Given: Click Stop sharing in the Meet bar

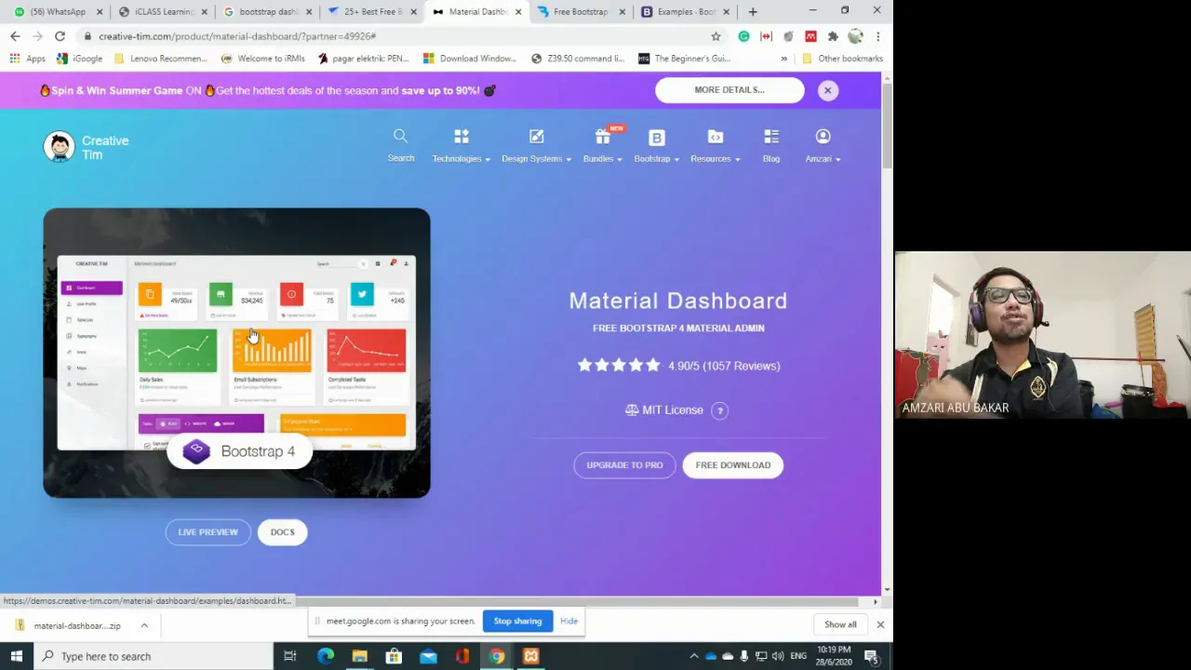Looking at the screenshot, I should coord(517,621).
